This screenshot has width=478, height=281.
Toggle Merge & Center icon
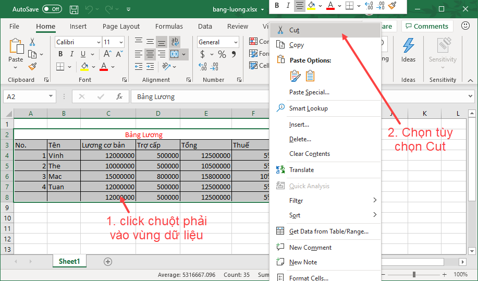click(175, 54)
